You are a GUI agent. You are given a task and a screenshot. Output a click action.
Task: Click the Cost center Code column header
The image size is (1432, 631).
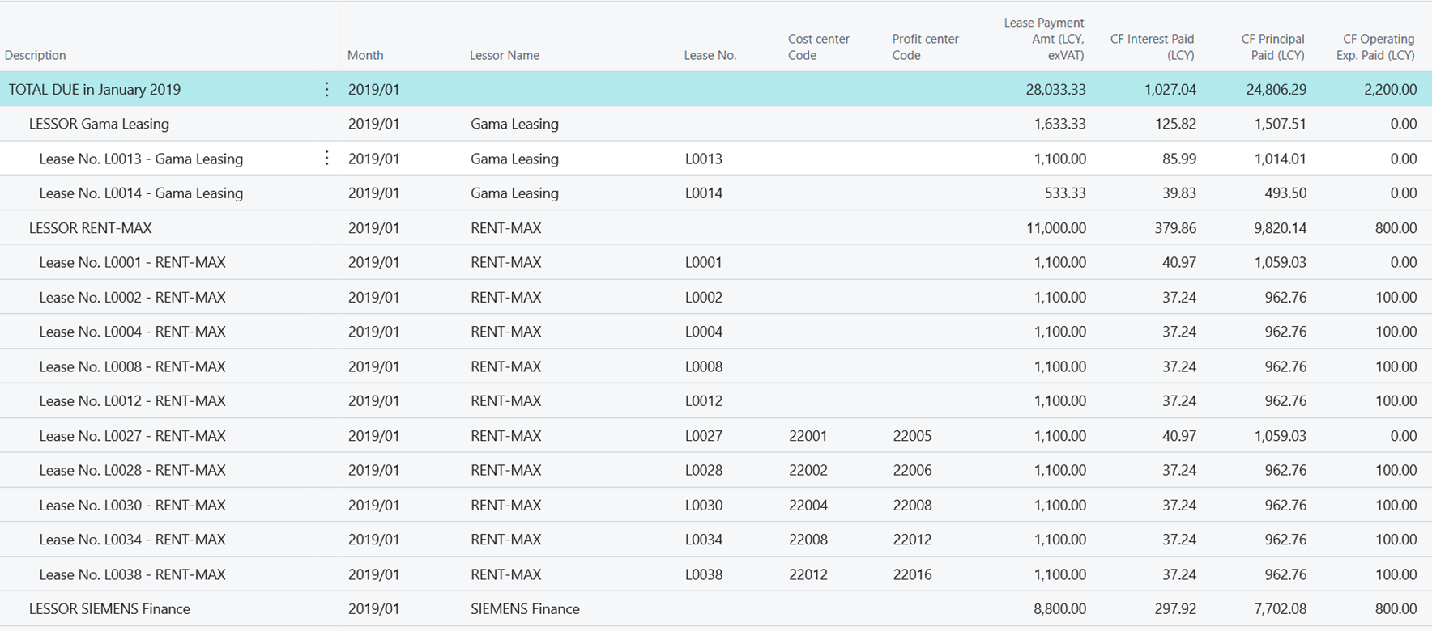pos(819,47)
